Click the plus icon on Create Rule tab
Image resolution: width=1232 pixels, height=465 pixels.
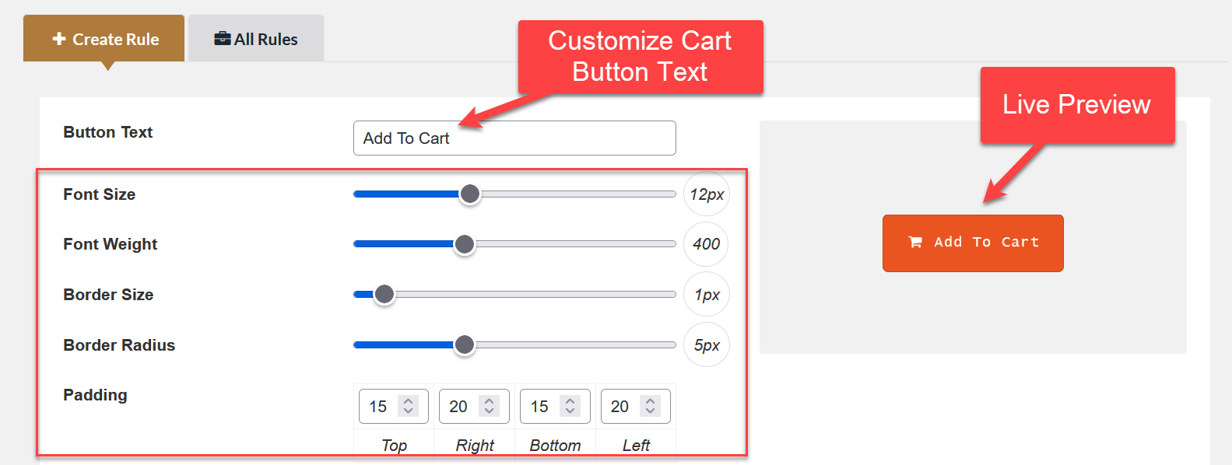[x=58, y=38]
